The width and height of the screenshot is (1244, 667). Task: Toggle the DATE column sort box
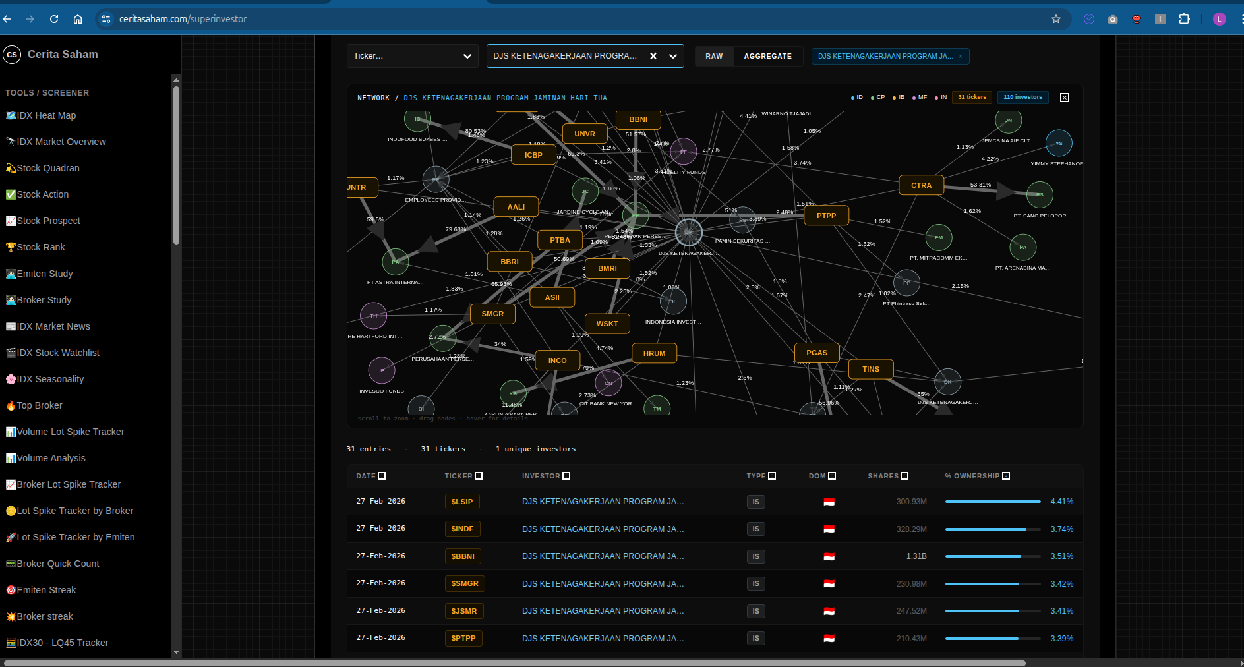[382, 476]
